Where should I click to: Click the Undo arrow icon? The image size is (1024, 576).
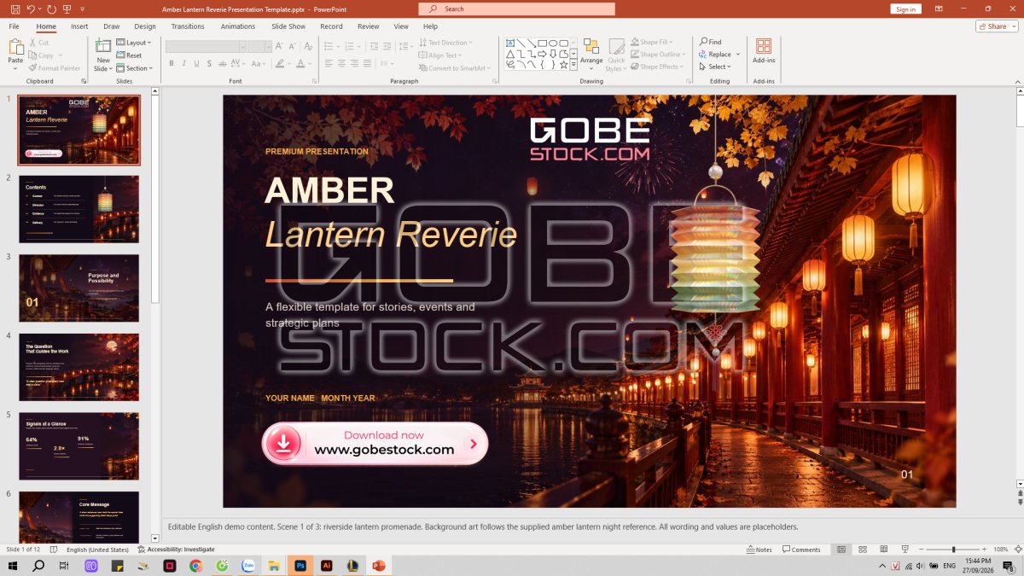(x=31, y=9)
